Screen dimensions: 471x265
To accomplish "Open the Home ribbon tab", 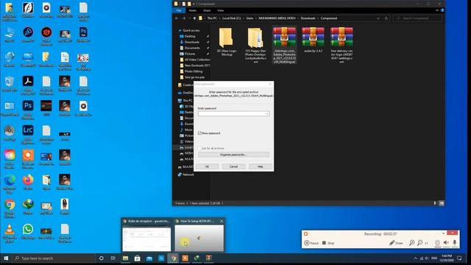I will [x=193, y=10].
